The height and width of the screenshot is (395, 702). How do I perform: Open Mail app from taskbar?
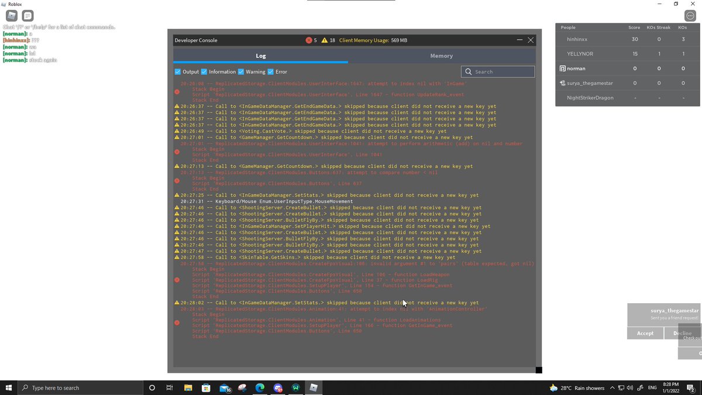[225, 387]
